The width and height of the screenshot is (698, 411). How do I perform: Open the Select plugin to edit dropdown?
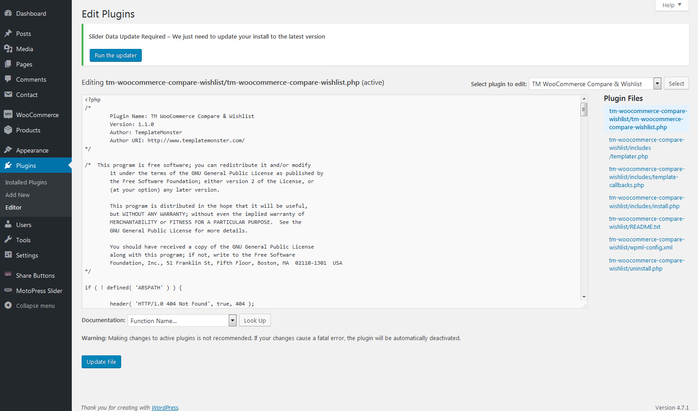tap(595, 84)
